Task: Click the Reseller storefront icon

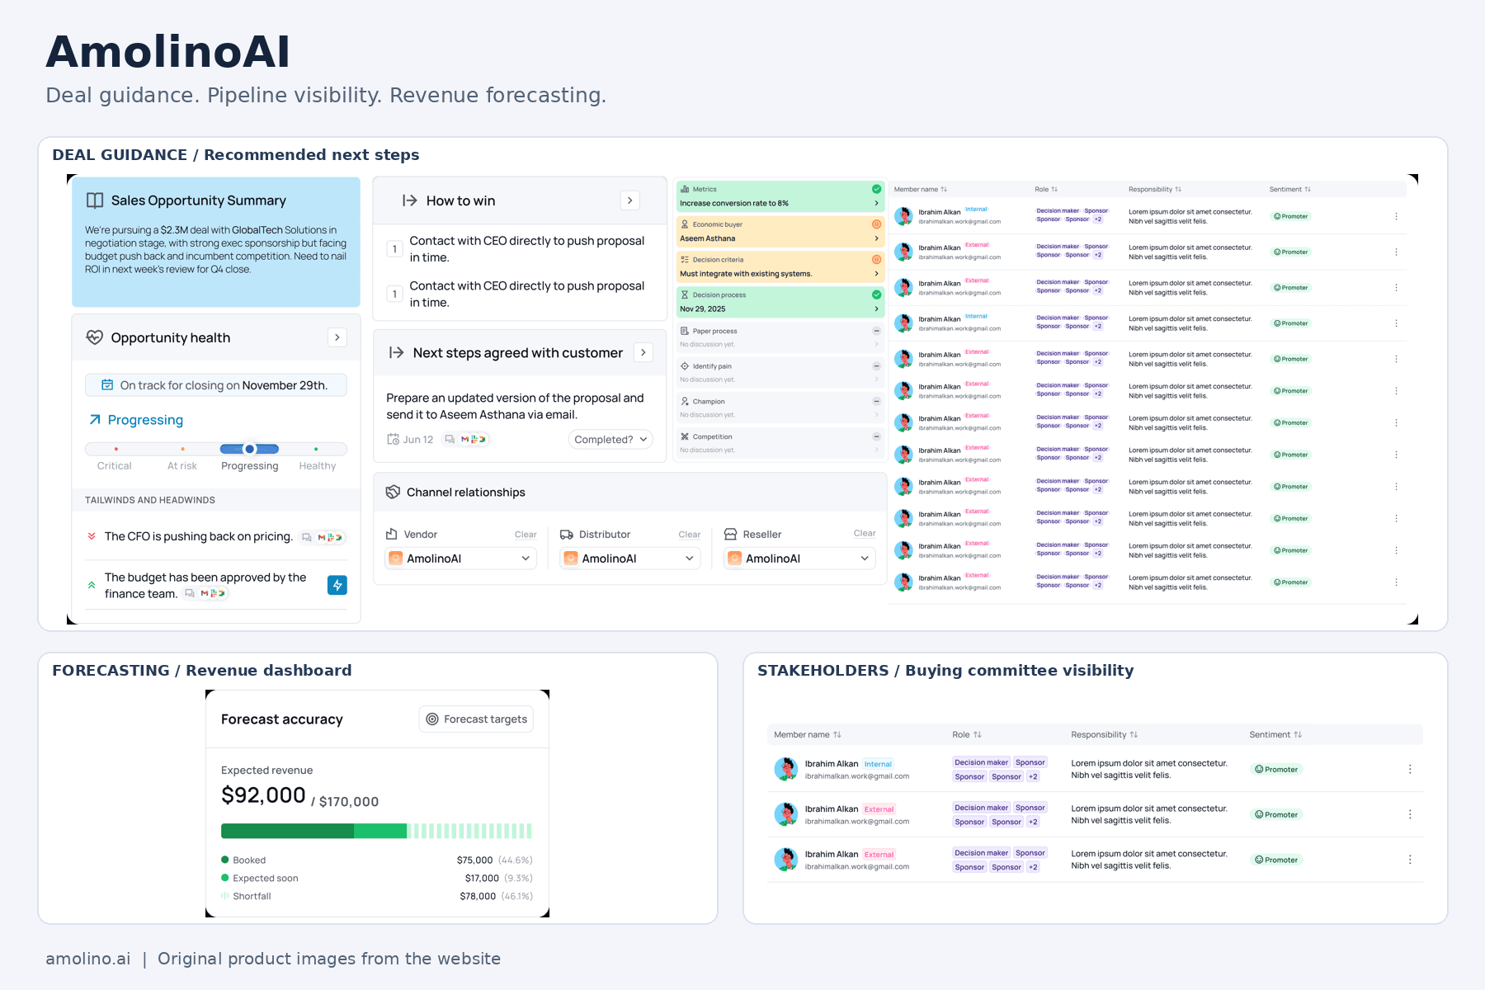Action: pos(730,534)
